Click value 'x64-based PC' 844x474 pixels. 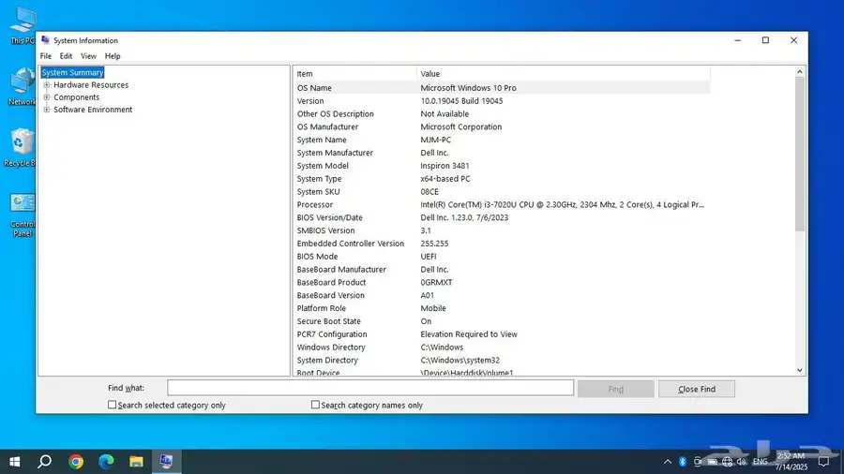tap(445, 179)
